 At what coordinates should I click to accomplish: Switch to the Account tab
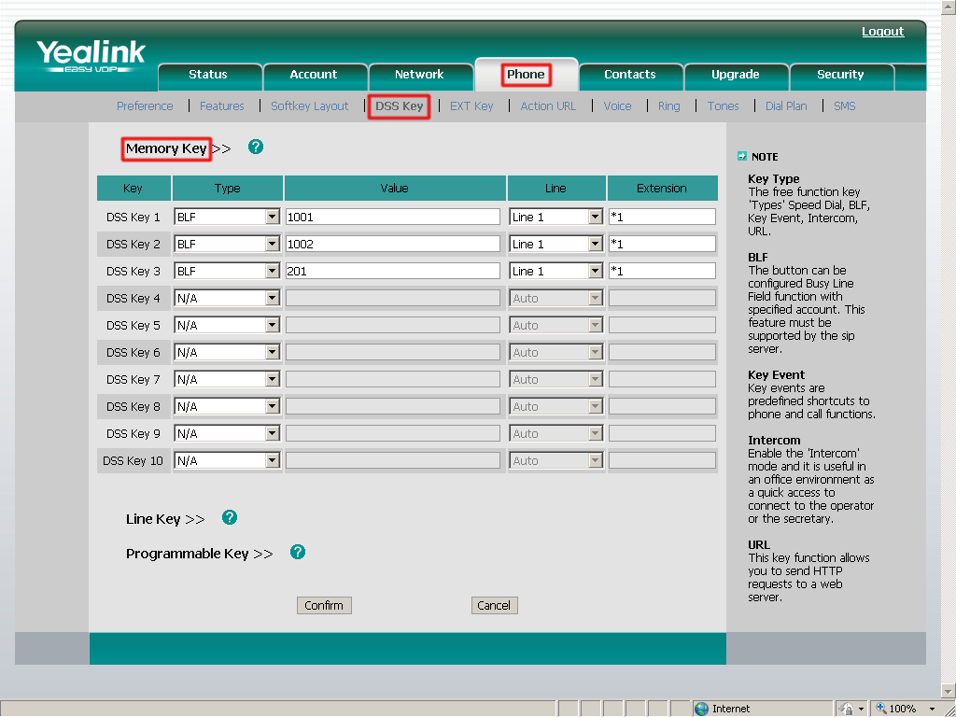(x=314, y=75)
